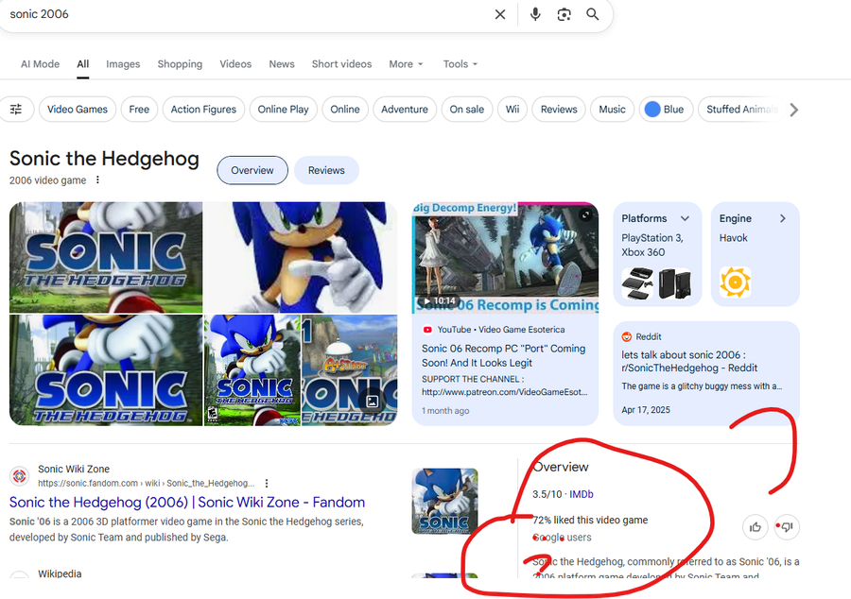The height and width of the screenshot is (599, 851).
Task: Click the Havok engine logo
Action: [735, 282]
